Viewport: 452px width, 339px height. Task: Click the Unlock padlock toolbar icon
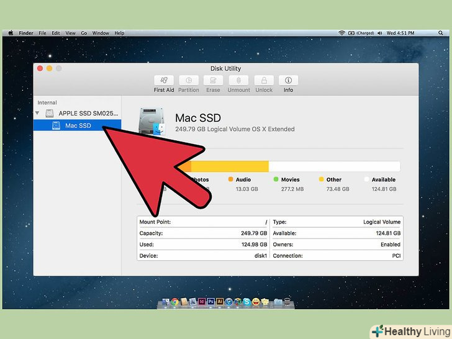tap(264, 81)
